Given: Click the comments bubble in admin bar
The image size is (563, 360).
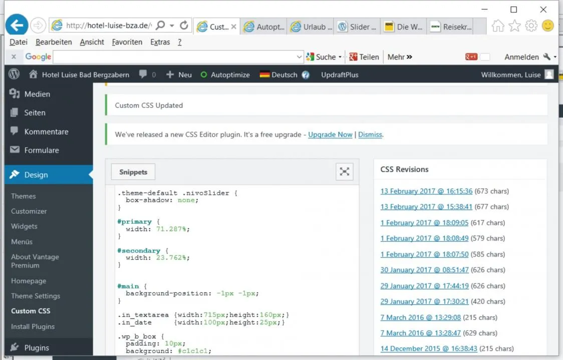Looking at the screenshot, I should [143, 74].
